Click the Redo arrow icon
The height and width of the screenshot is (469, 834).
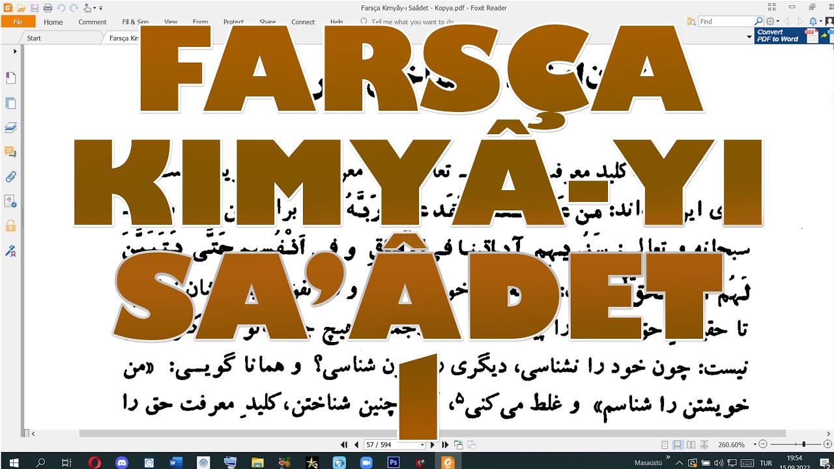point(73,8)
